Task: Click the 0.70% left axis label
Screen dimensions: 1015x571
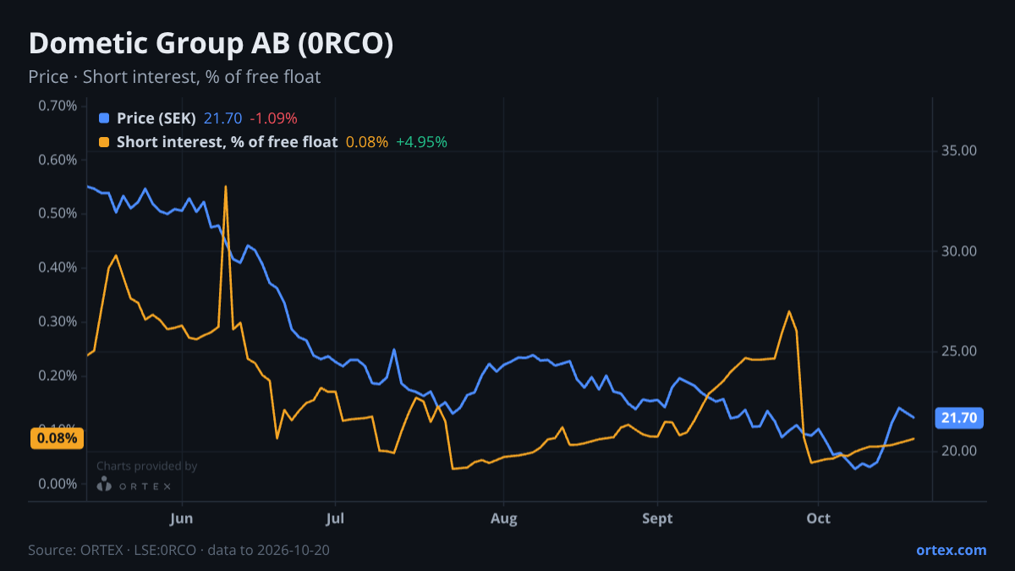Action: point(58,106)
